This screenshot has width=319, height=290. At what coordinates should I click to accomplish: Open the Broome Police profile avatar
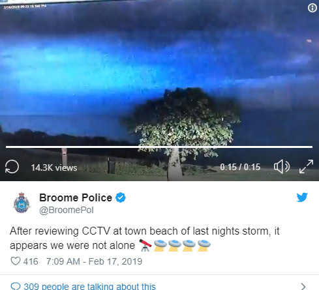22,203
